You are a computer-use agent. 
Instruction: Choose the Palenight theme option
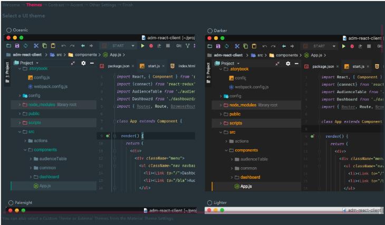tap(11, 203)
